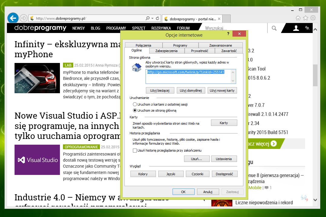
Task: Click the comments bubble icon
Action: [x=266, y=188]
